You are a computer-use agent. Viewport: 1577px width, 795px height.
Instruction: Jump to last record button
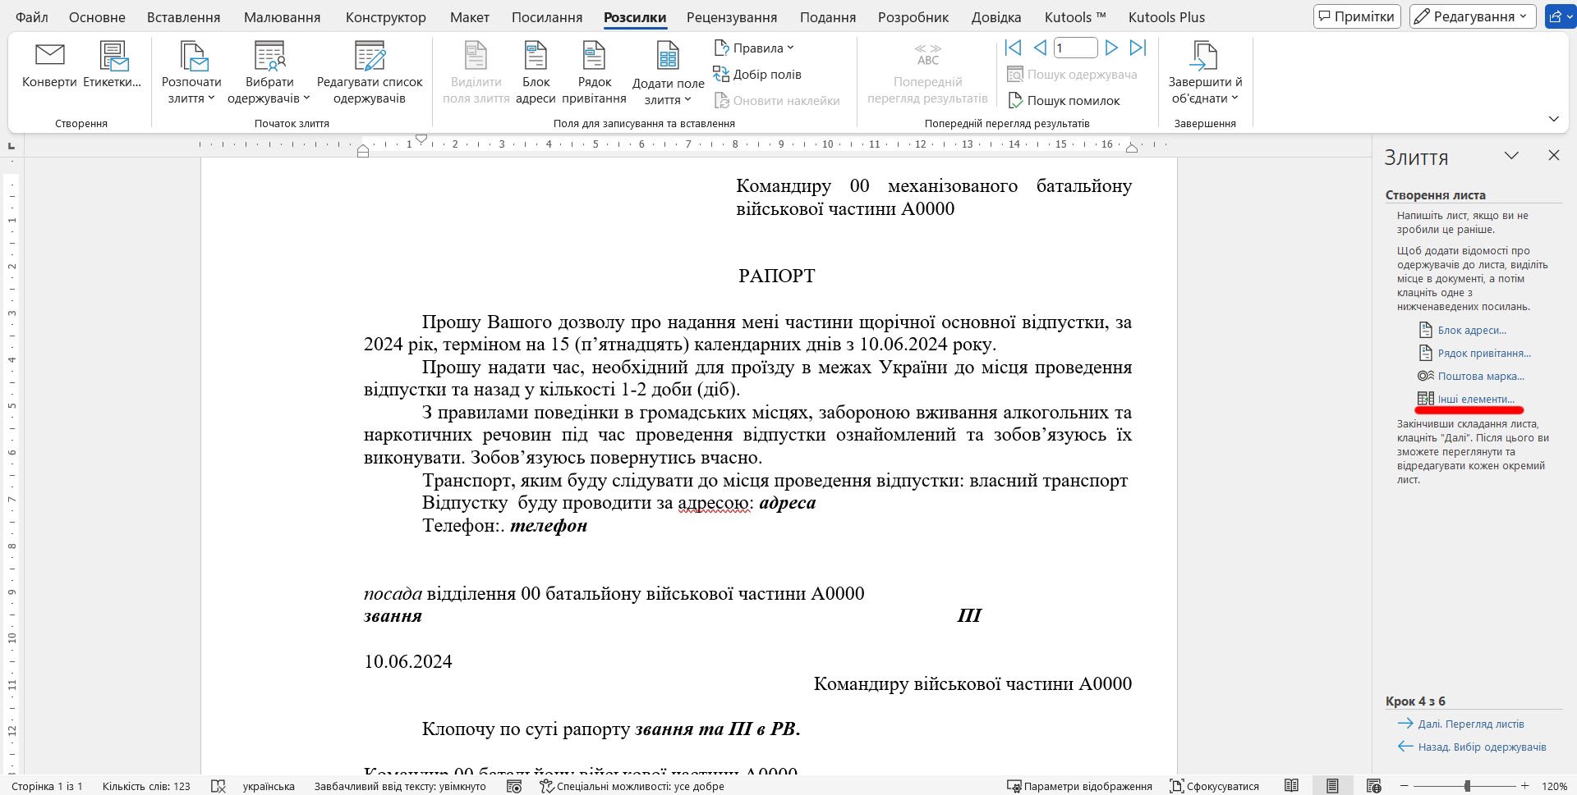click(x=1138, y=48)
